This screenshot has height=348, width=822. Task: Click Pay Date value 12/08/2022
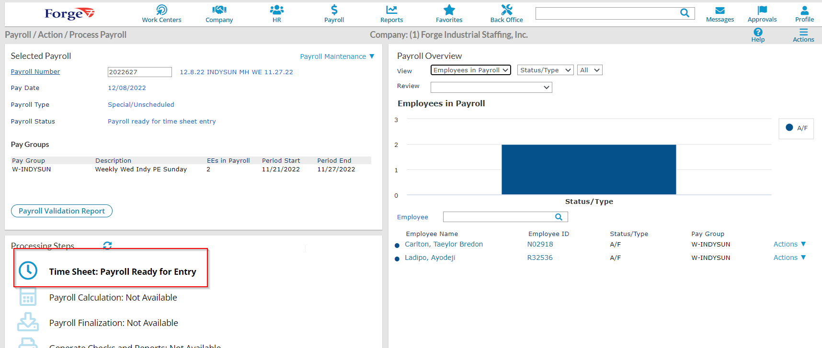(127, 88)
